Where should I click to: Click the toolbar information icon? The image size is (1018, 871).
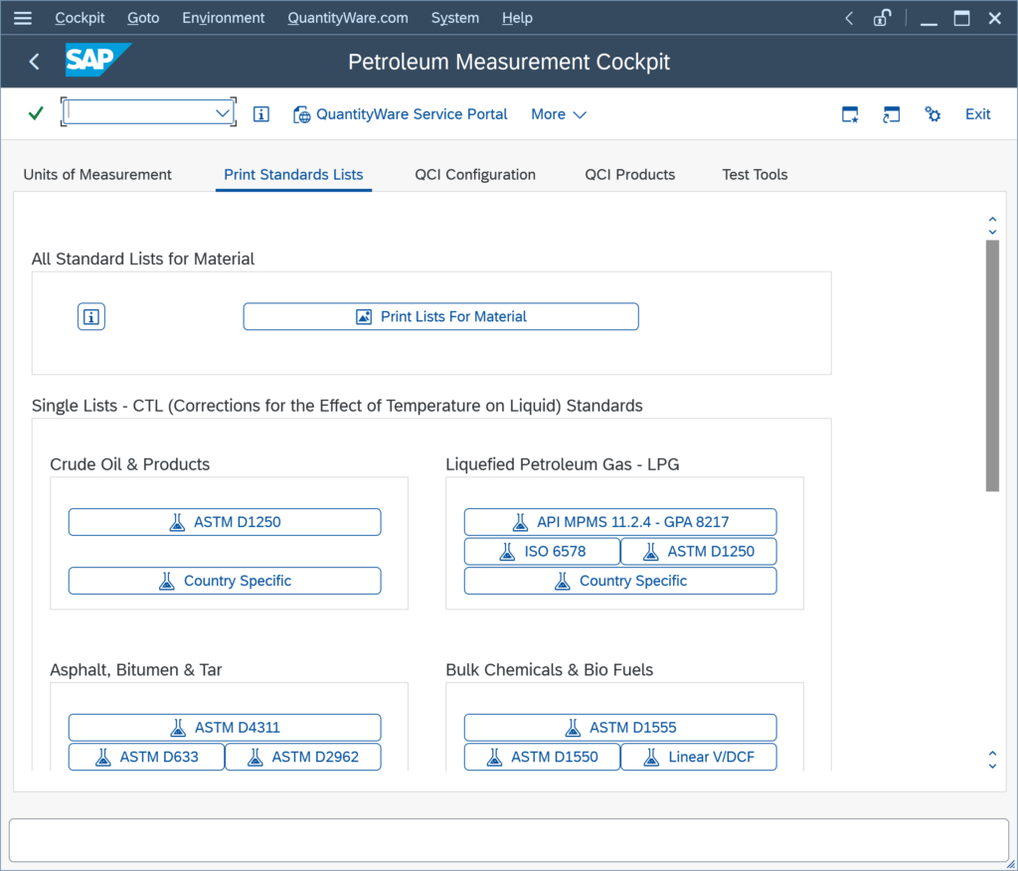tap(261, 114)
